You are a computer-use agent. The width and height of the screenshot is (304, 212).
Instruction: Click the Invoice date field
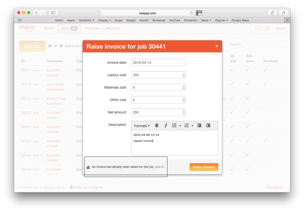(x=159, y=63)
